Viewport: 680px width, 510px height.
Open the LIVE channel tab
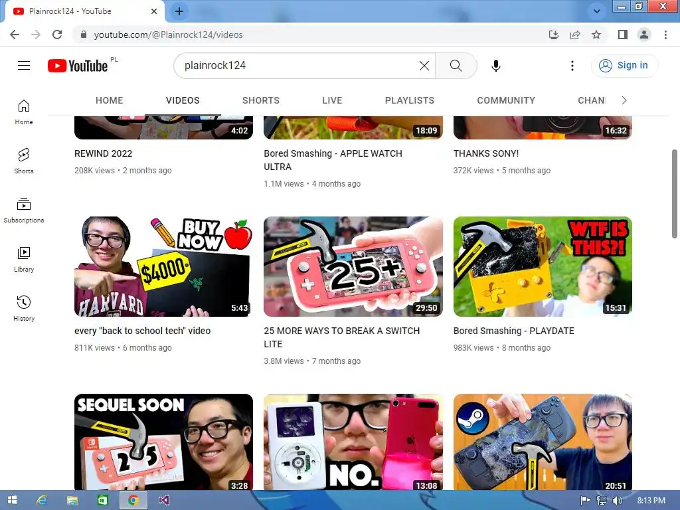(x=332, y=100)
